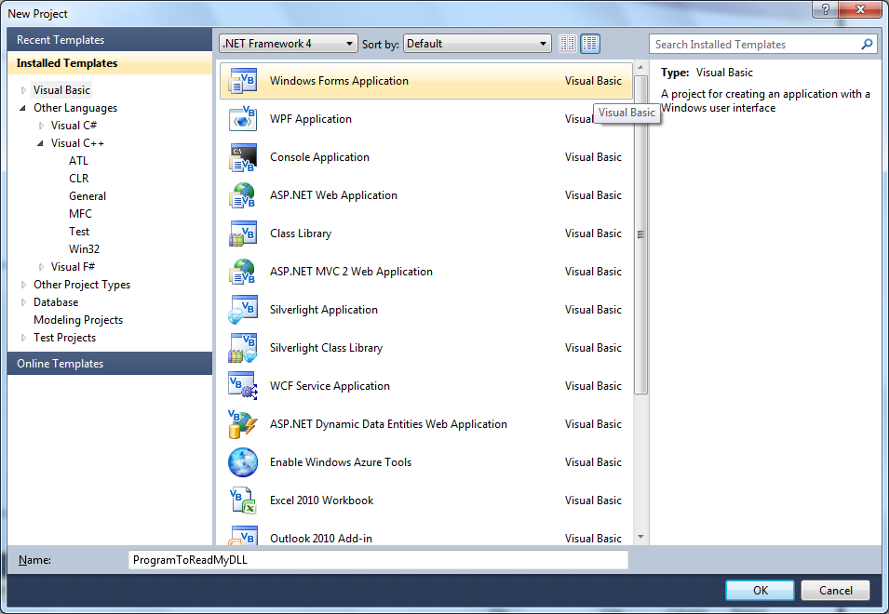Click the ASP.NET MVC 2 Web Application icon
The width and height of the screenshot is (889, 614).
click(x=243, y=272)
